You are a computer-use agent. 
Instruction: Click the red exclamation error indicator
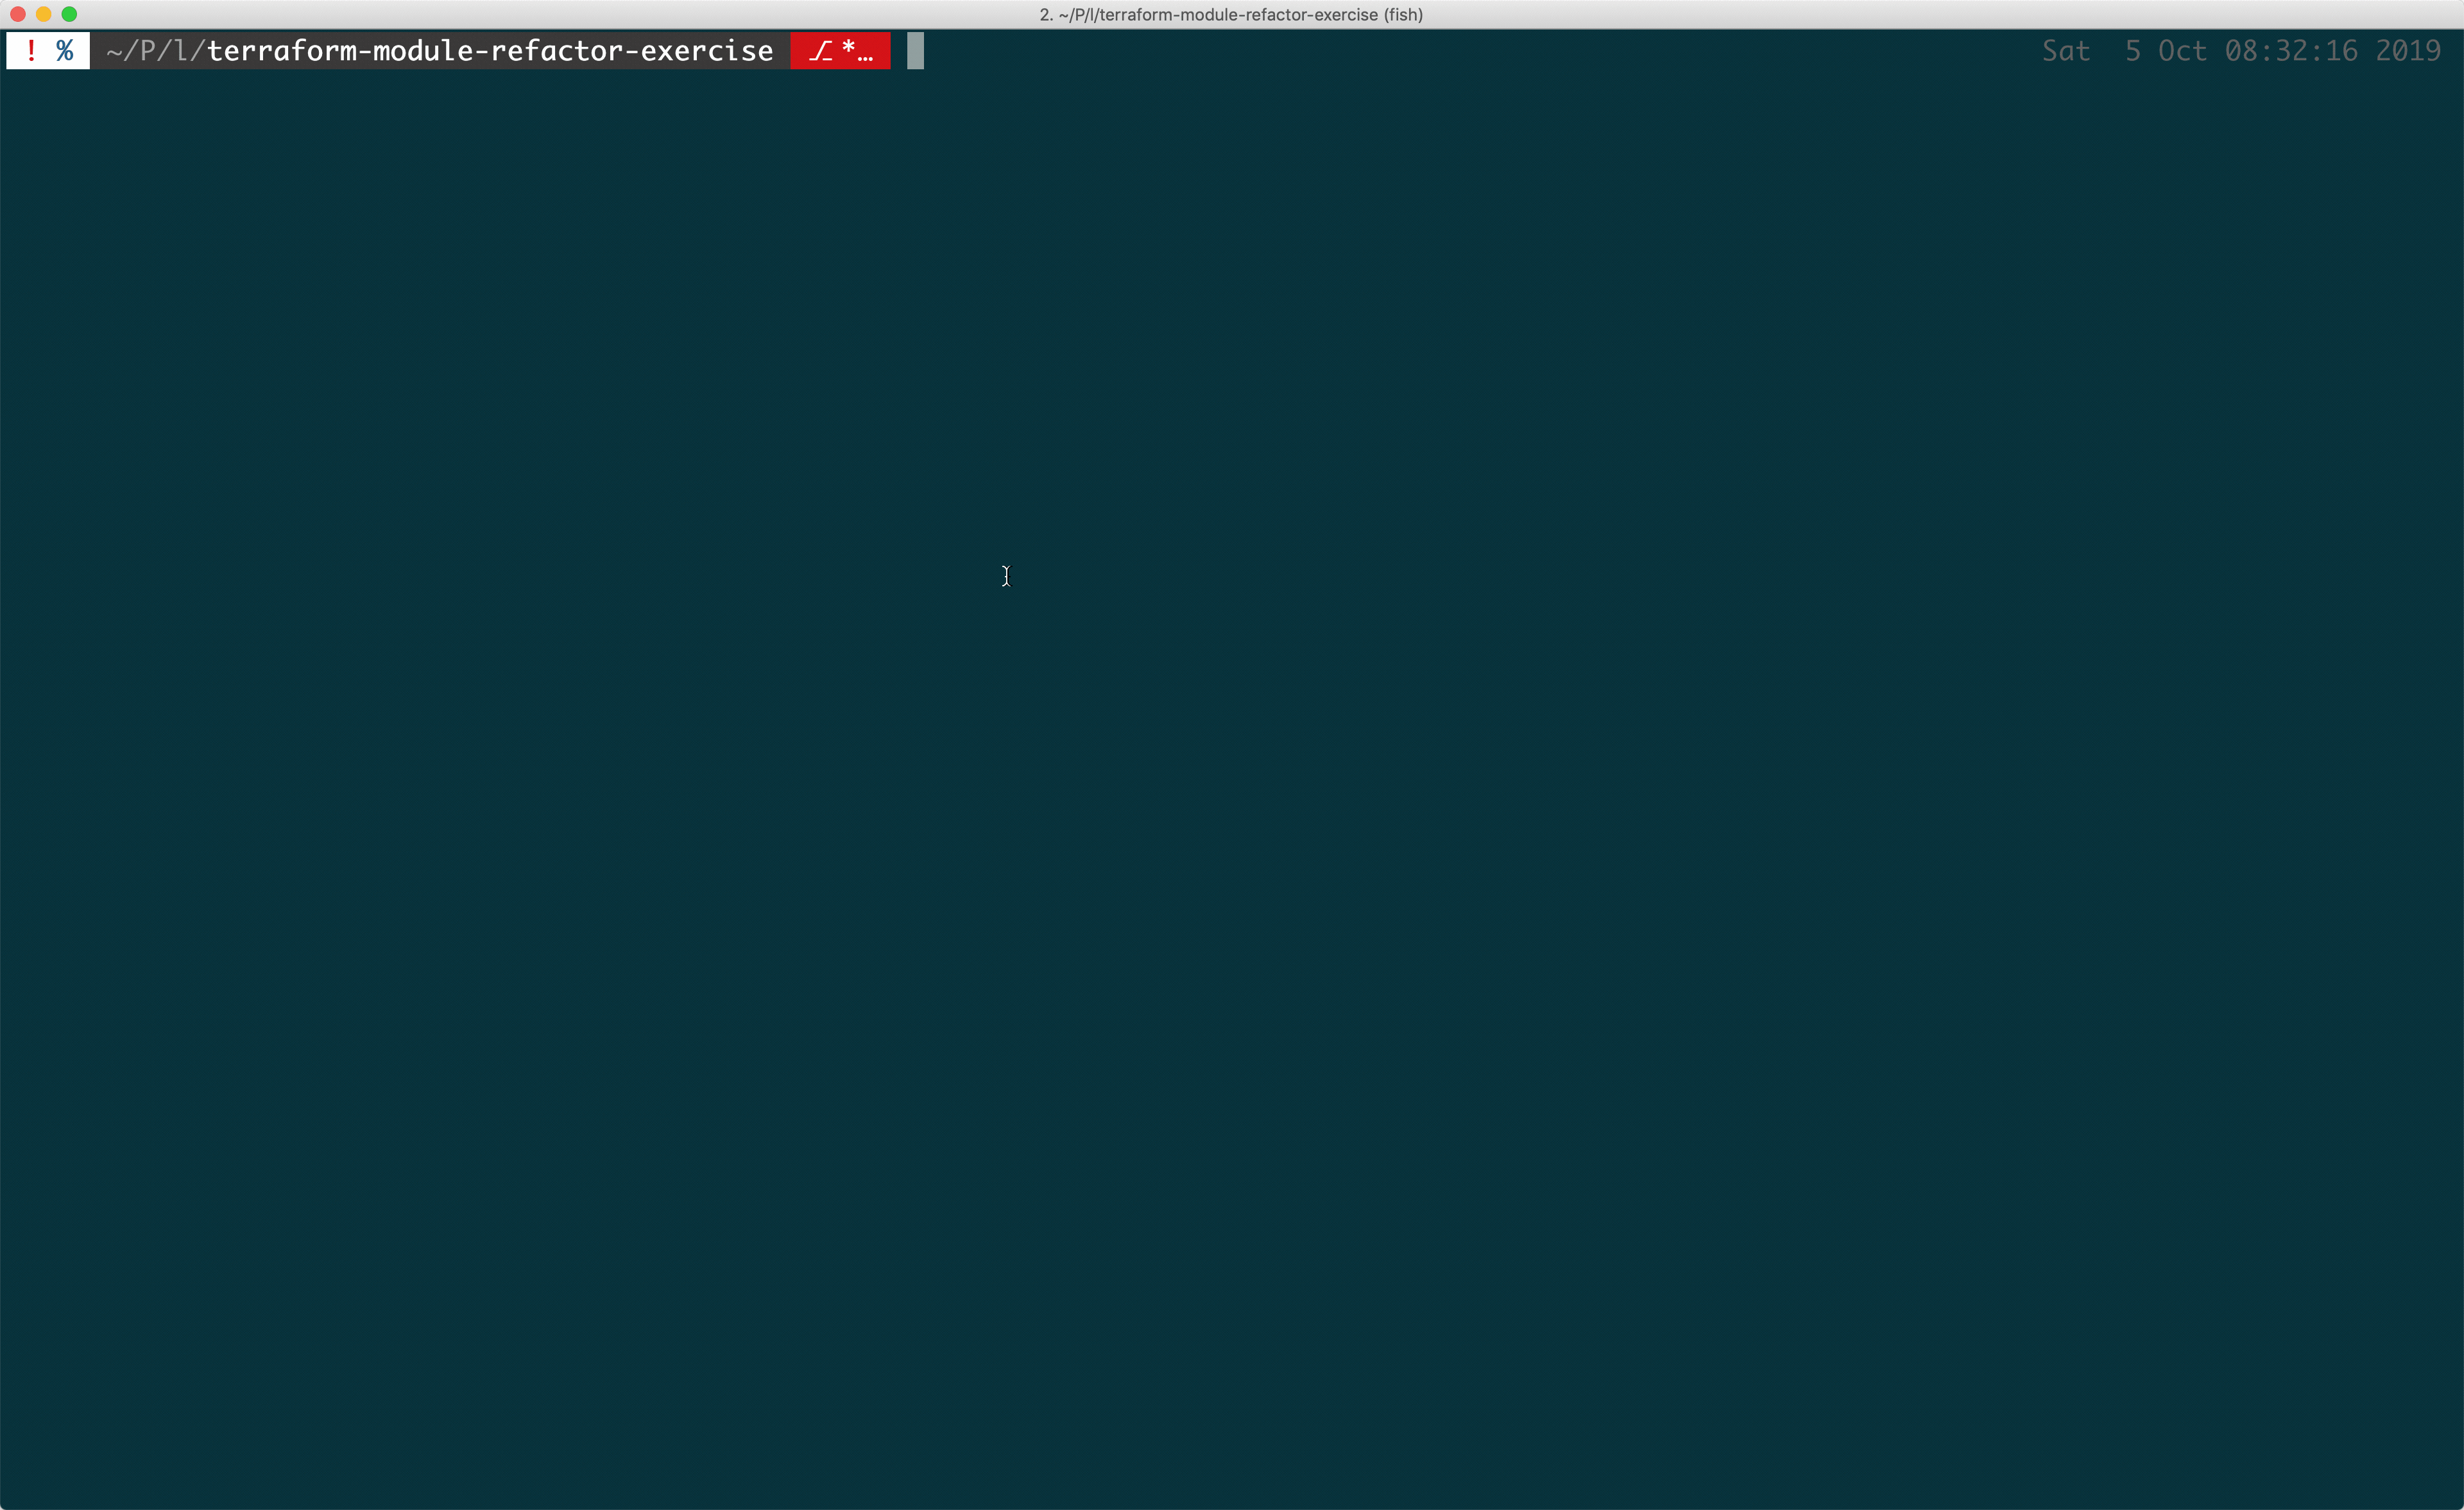[x=31, y=50]
